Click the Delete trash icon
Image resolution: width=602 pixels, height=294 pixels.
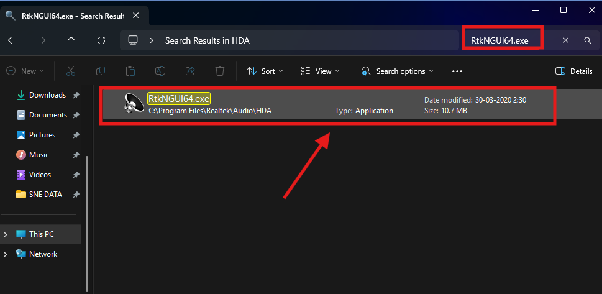click(x=219, y=71)
